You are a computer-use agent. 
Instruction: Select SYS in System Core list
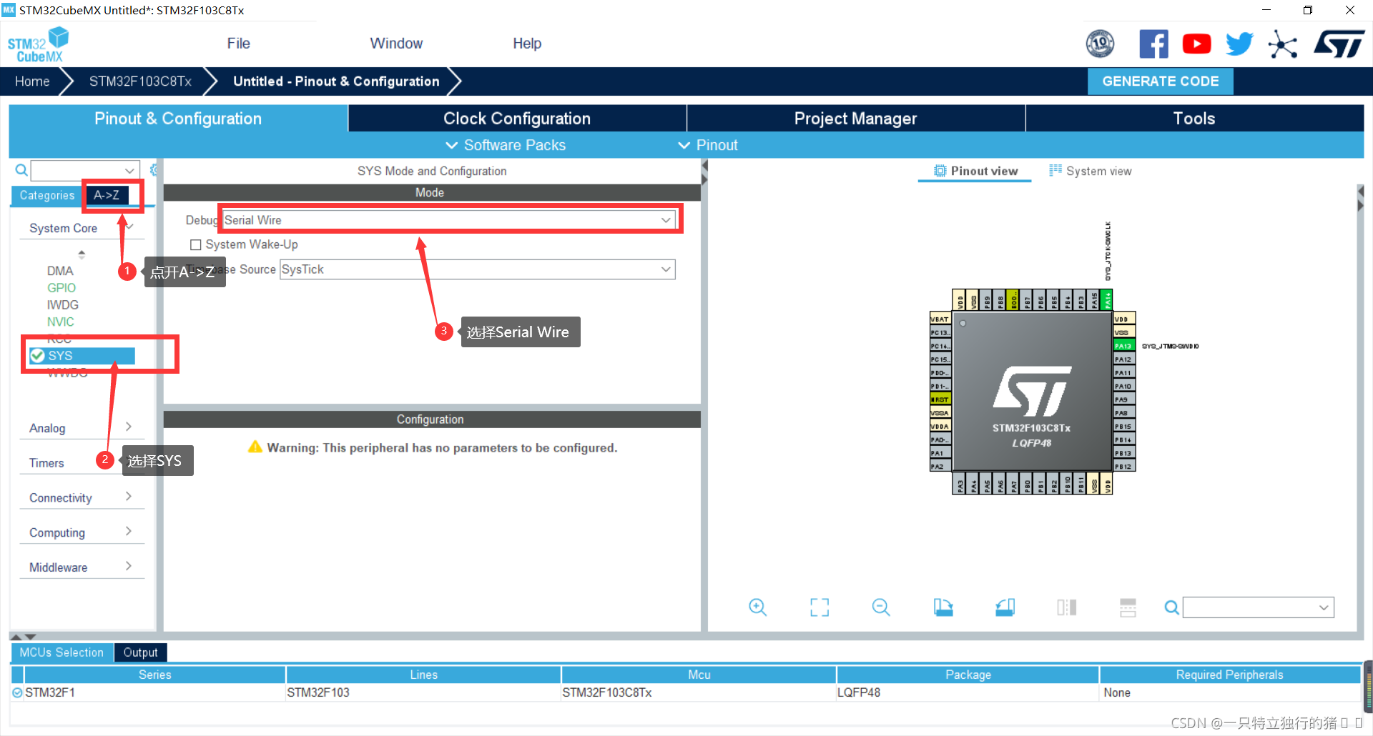tap(82, 356)
